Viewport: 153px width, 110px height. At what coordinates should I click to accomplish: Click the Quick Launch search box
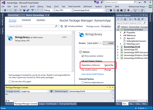tap(121, 2)
